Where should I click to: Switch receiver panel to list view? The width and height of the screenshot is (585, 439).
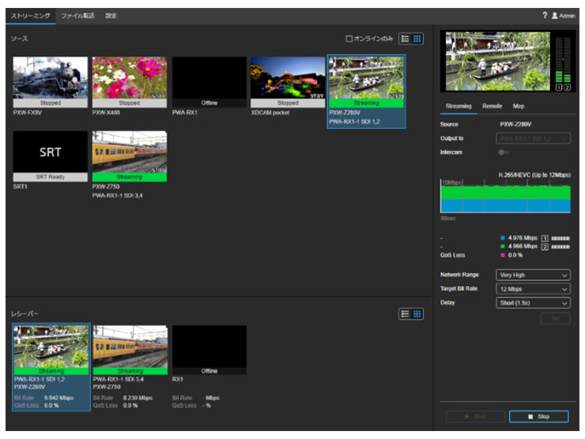coord(405,314)
